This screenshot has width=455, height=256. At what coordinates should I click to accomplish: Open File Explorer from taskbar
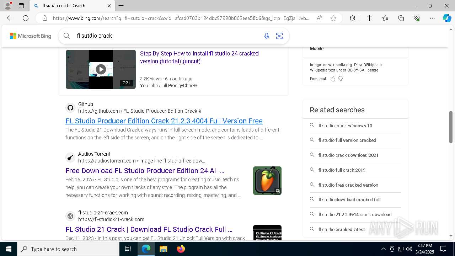click(x=163, y=249)
